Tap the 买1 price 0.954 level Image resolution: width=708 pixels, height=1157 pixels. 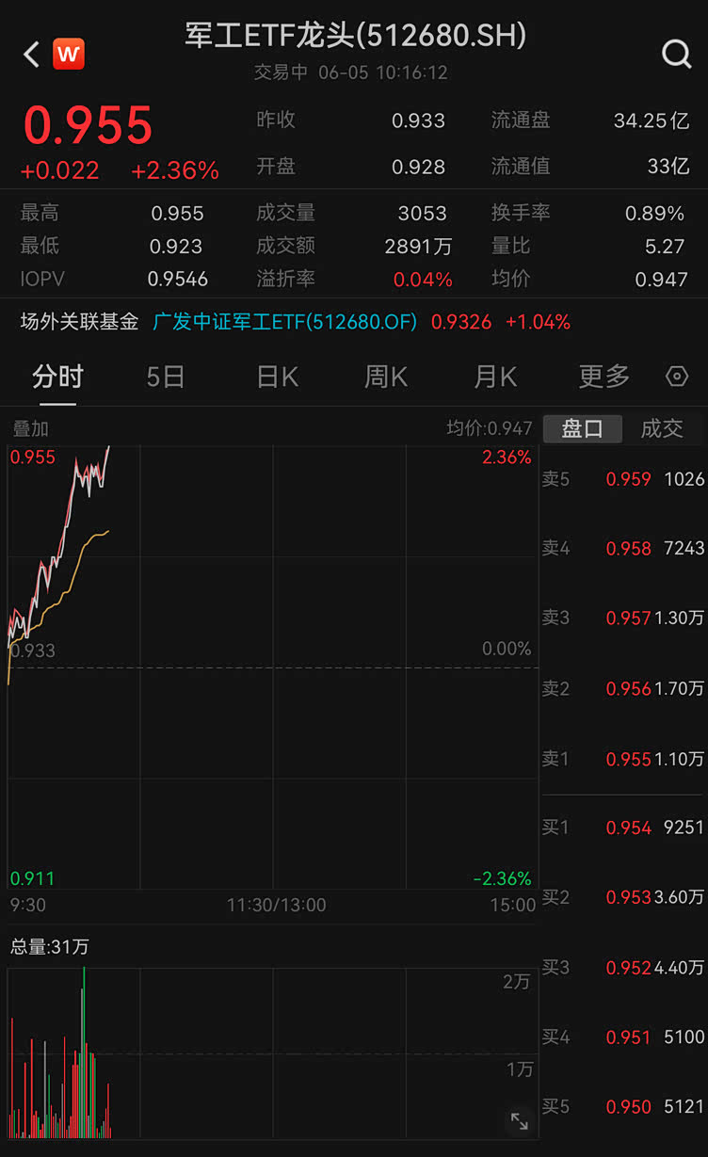[629, 828]
